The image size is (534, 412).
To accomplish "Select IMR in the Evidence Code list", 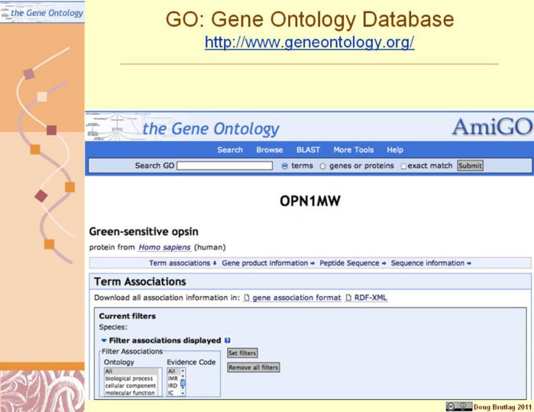I will point(172,378).
